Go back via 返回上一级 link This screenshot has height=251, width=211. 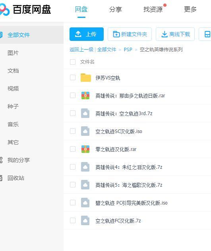[81, 50]
